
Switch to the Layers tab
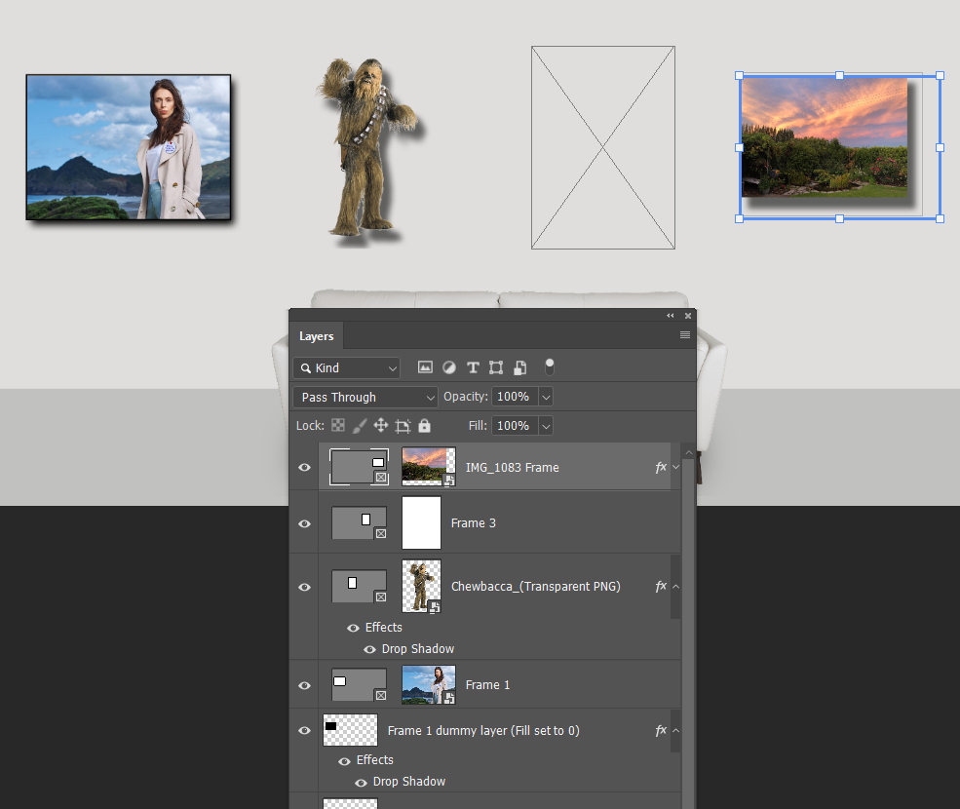point(317,335)
